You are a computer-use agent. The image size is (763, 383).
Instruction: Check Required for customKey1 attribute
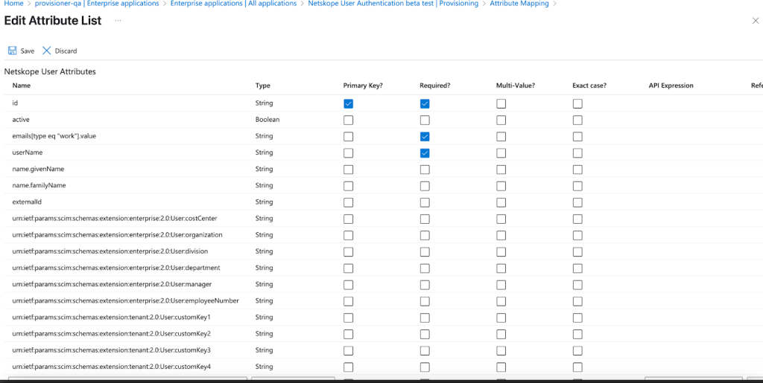pos(425,318)
